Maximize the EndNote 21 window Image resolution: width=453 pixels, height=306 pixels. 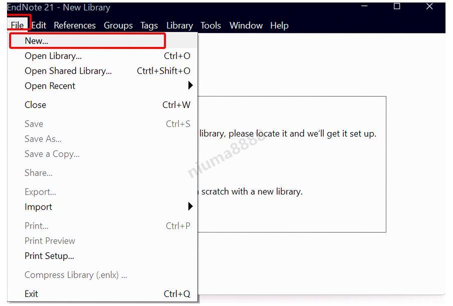click(x=397, y=6)
